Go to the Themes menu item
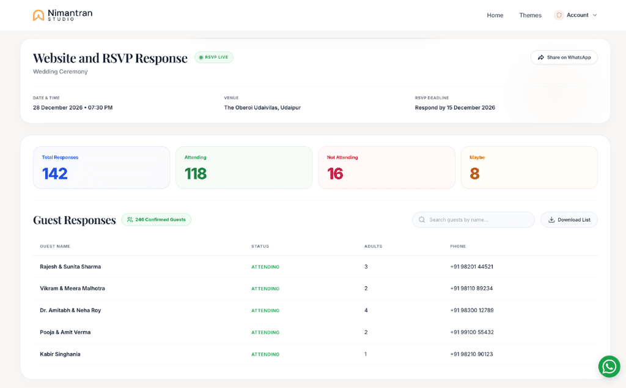Image resolution: width=626 pixels, height=388 pixels. click(x=530, y=15)
